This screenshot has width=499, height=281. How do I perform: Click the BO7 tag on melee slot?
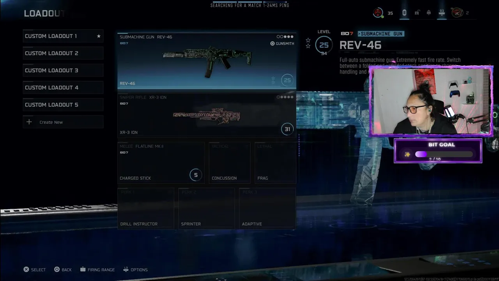point(124,152)
